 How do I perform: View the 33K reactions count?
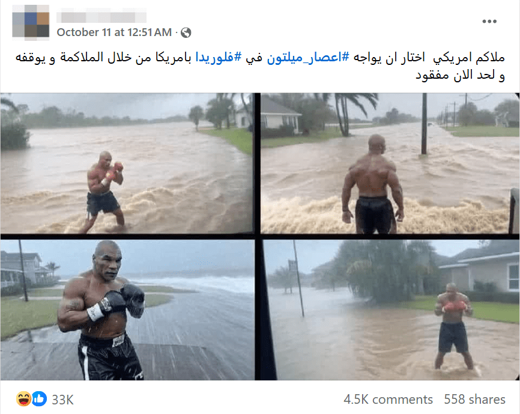coord(62,400)
